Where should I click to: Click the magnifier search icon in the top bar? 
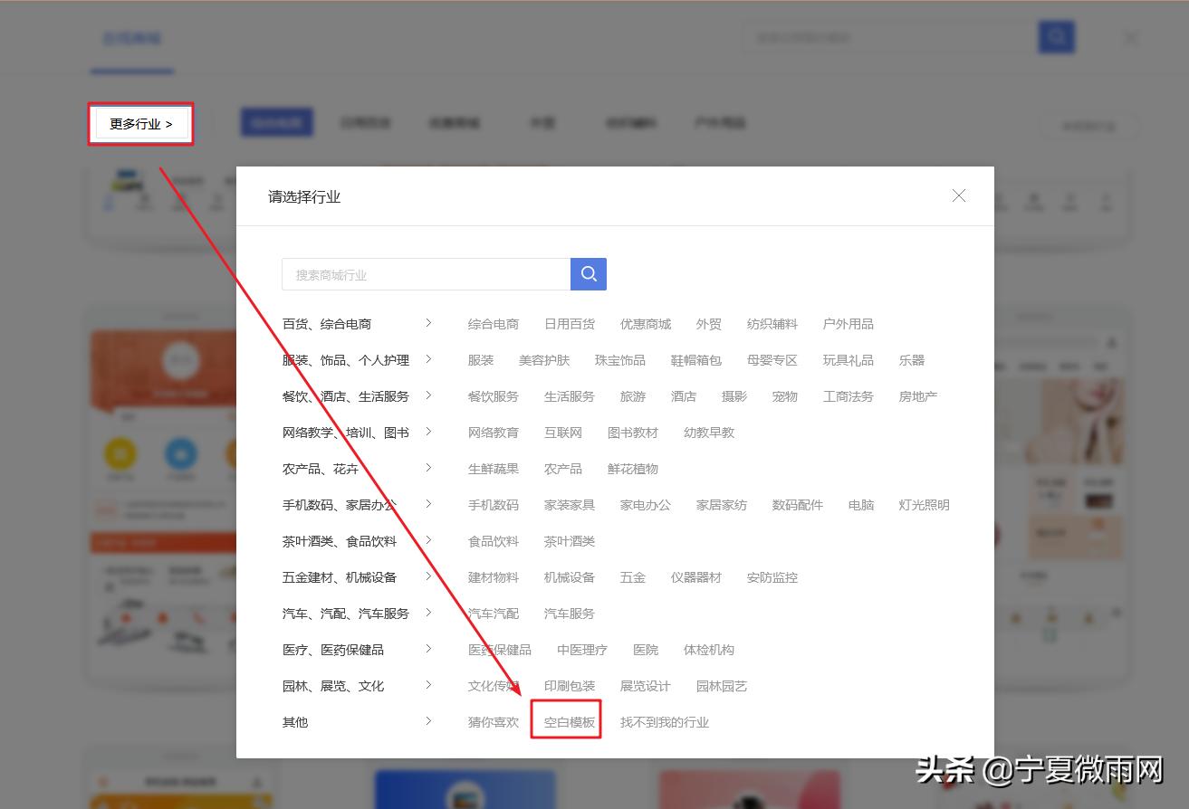click(x=1056, y=36)
